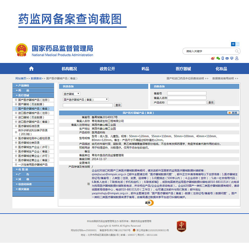Click the police badge icon in footer

[x=134, y=230]
